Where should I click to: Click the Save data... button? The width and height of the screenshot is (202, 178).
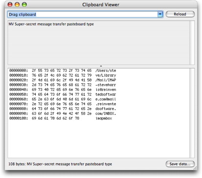click(180, 164)
